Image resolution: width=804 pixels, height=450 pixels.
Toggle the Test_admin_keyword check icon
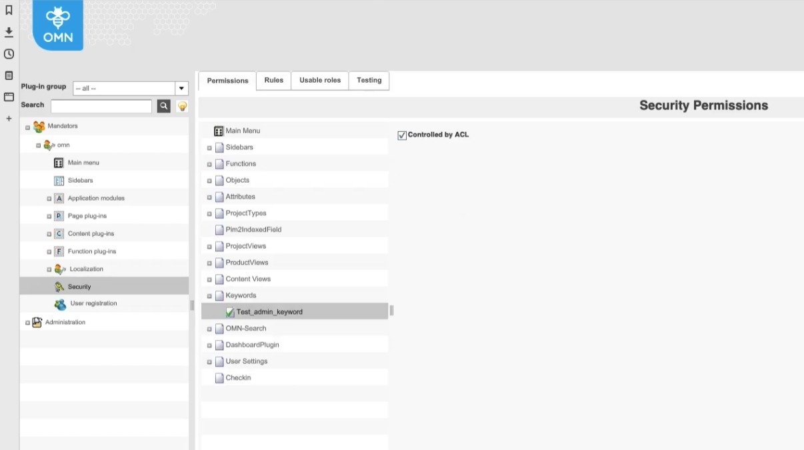(x=230, y=312)
